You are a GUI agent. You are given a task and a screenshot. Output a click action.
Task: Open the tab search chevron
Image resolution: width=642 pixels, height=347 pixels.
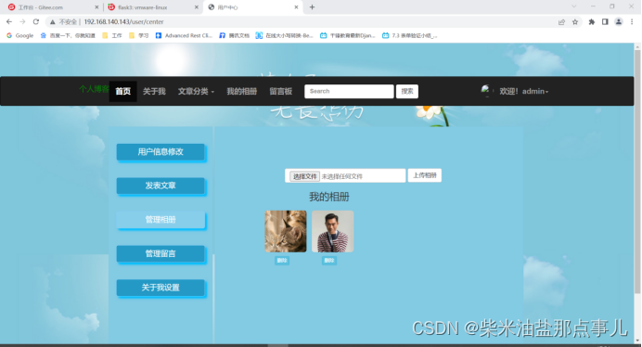573,6
